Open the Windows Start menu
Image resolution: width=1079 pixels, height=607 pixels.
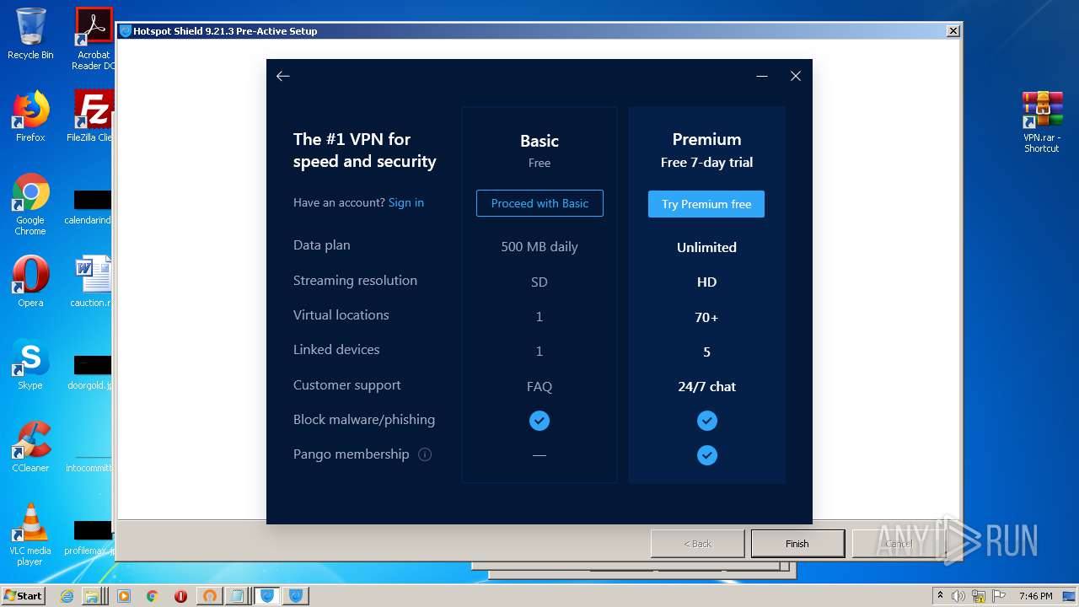coord(23,596)
